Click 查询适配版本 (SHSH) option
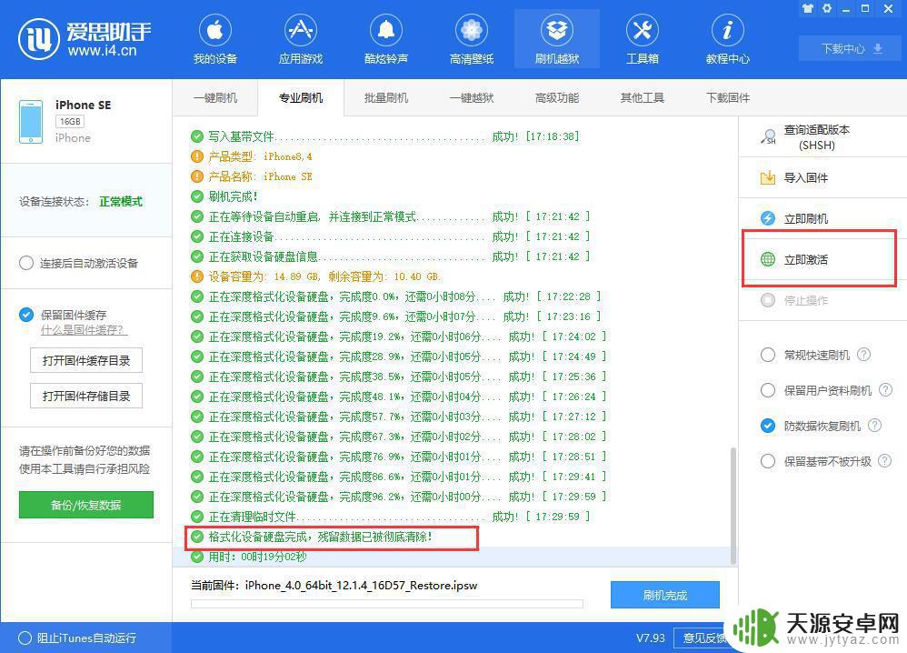This screenshot has width=907, height=653. (822, 137)
